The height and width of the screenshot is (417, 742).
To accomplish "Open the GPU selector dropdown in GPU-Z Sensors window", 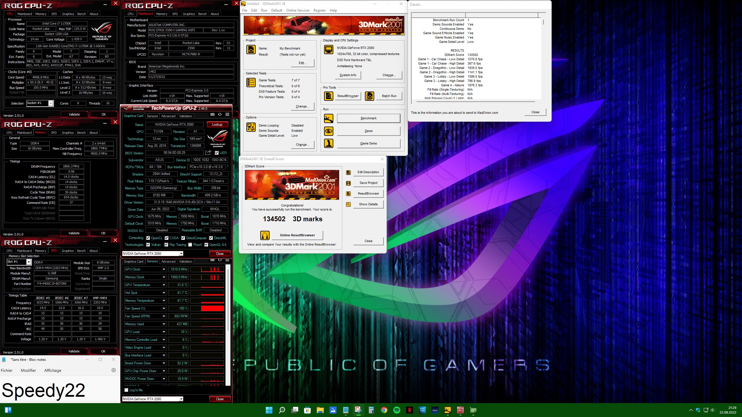I will [153, 399].
